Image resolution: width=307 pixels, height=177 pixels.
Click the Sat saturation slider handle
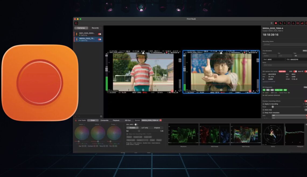pos(139,131)
